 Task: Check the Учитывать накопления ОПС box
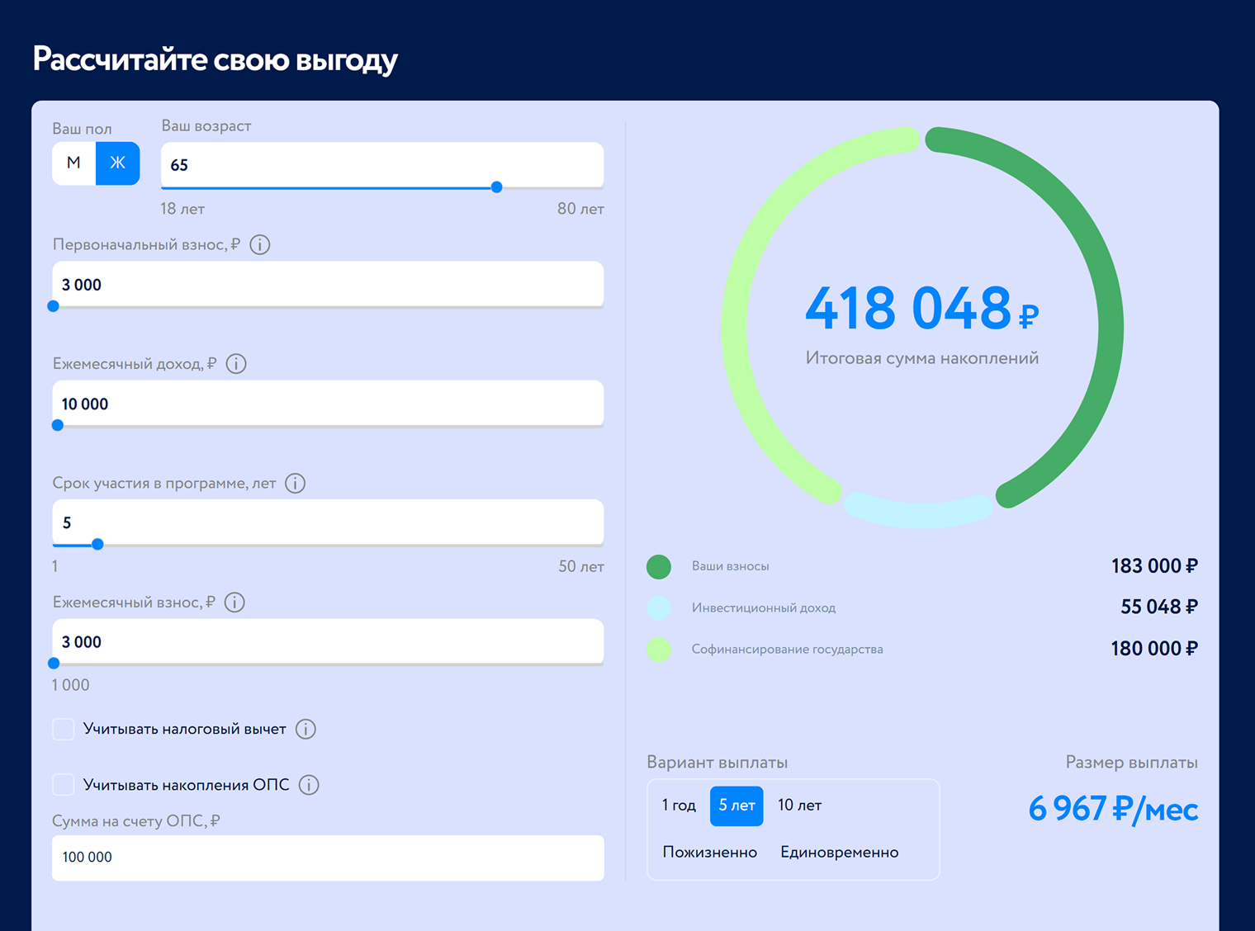(64, 784)
